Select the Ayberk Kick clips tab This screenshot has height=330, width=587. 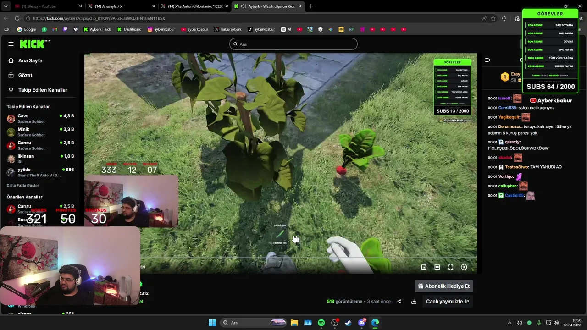[x=268, y=6]
